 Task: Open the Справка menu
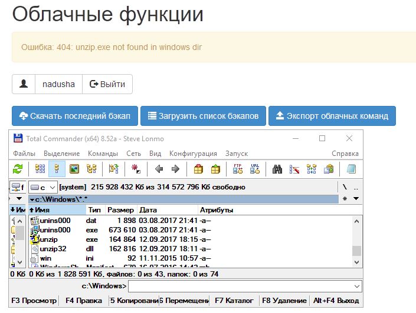click(x=345, y=154)
